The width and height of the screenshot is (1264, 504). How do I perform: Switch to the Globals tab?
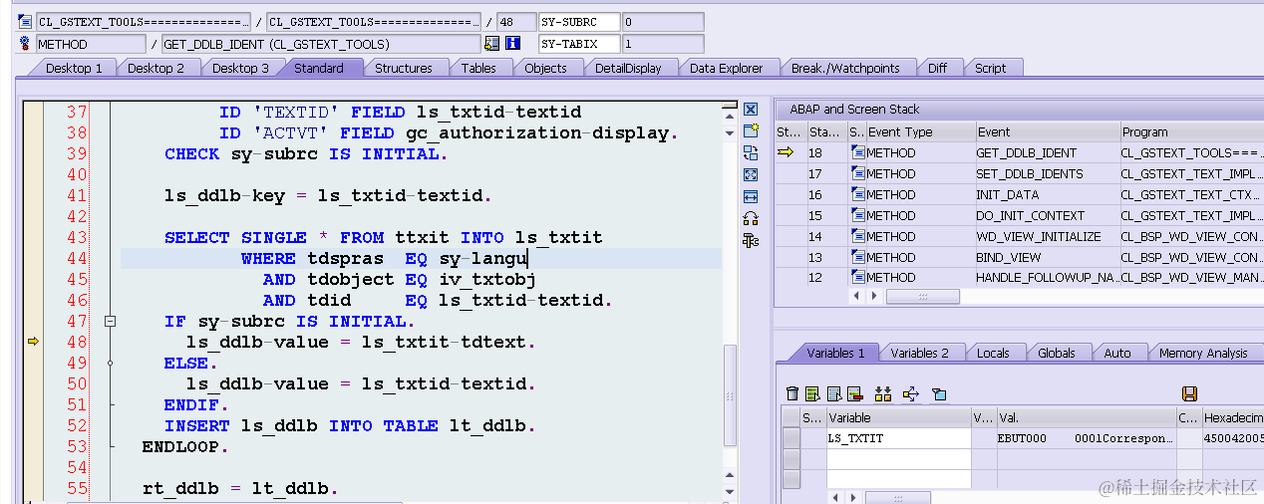click(x=1056, y=353)
